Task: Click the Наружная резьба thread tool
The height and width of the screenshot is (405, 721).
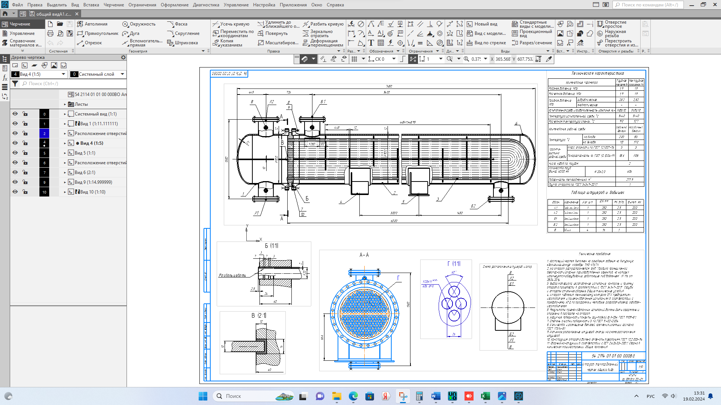Action: 612,33
